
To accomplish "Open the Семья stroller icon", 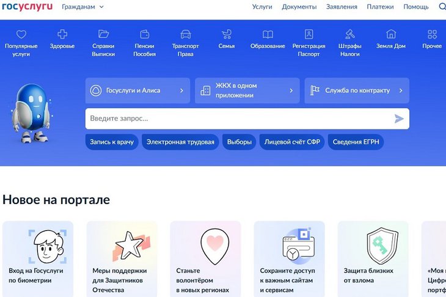I will click(x=227, y=34).
